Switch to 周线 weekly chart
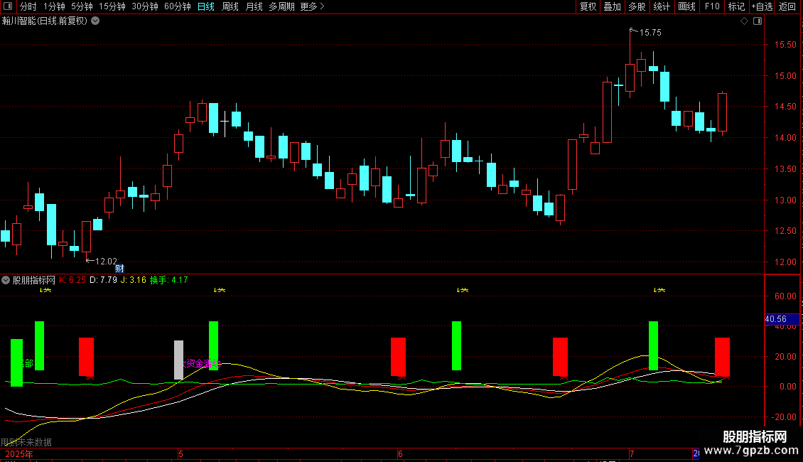 pos(230,6)
